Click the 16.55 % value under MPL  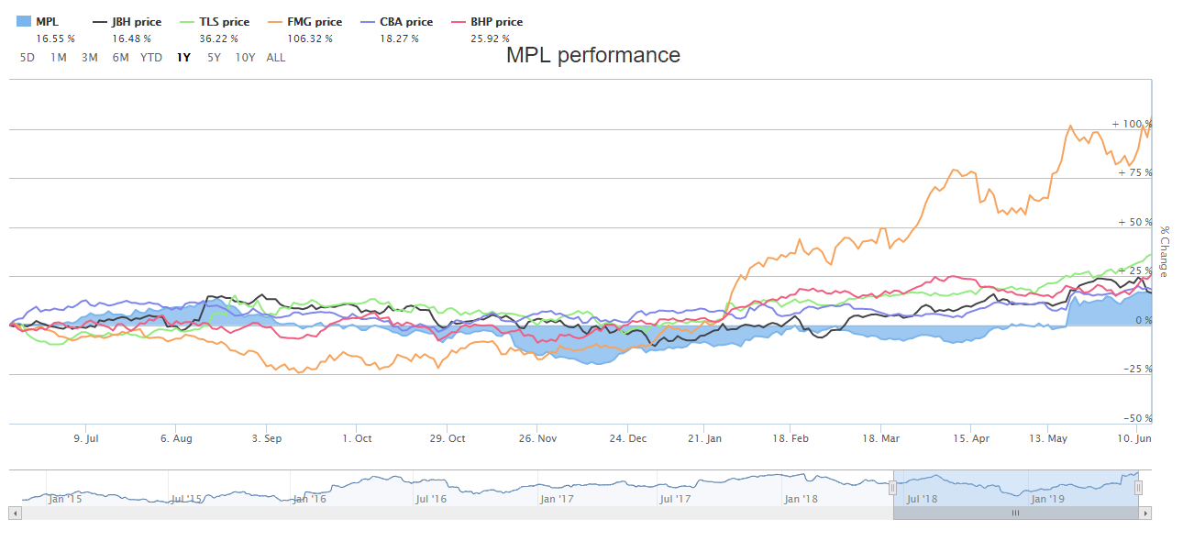click(x=56, y=39)
